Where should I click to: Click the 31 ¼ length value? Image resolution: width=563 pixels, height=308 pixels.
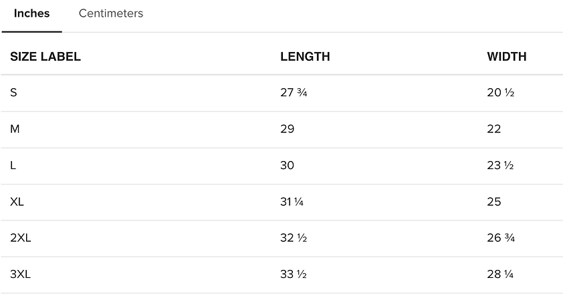(292, 202)
